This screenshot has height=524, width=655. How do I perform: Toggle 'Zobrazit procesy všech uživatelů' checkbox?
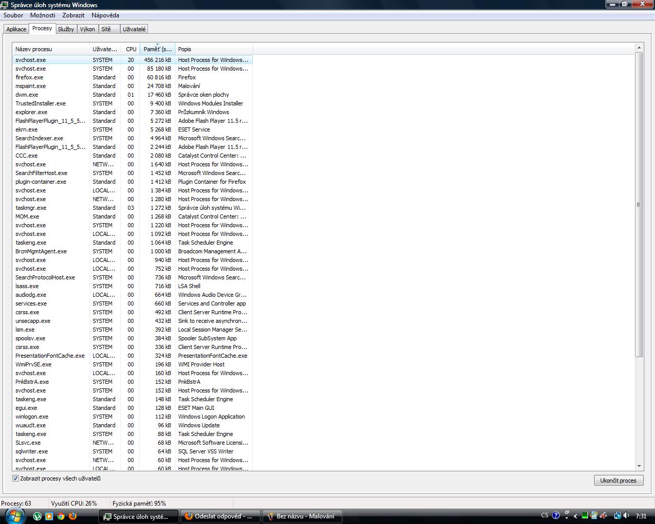(x=15, y=478)
